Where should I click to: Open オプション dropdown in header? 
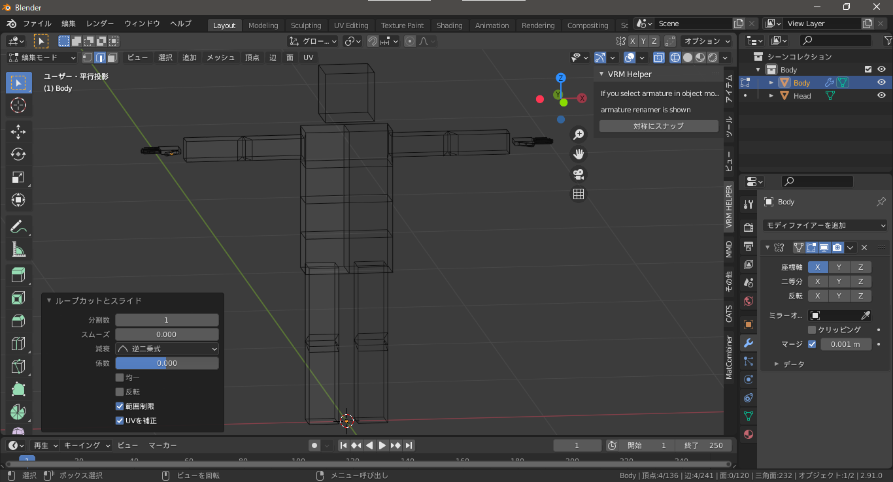click(x=706, y=41)
